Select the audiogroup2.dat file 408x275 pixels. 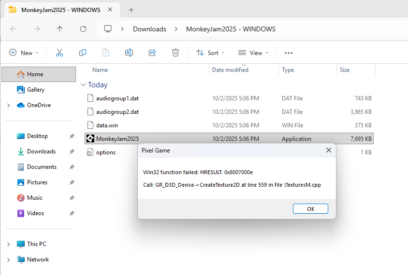[x=229, y=111]
